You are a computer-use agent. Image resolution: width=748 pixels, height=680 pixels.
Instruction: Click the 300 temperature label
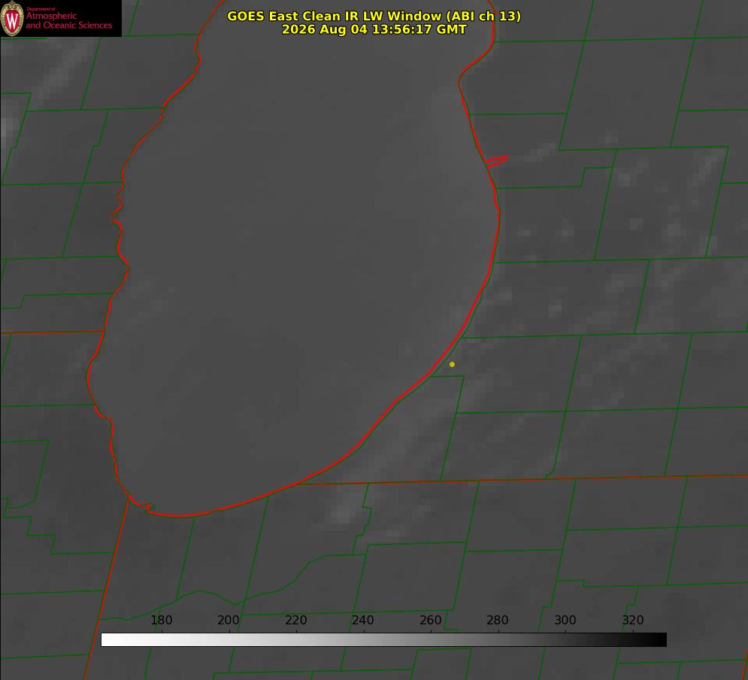click(x=565, y=620)
